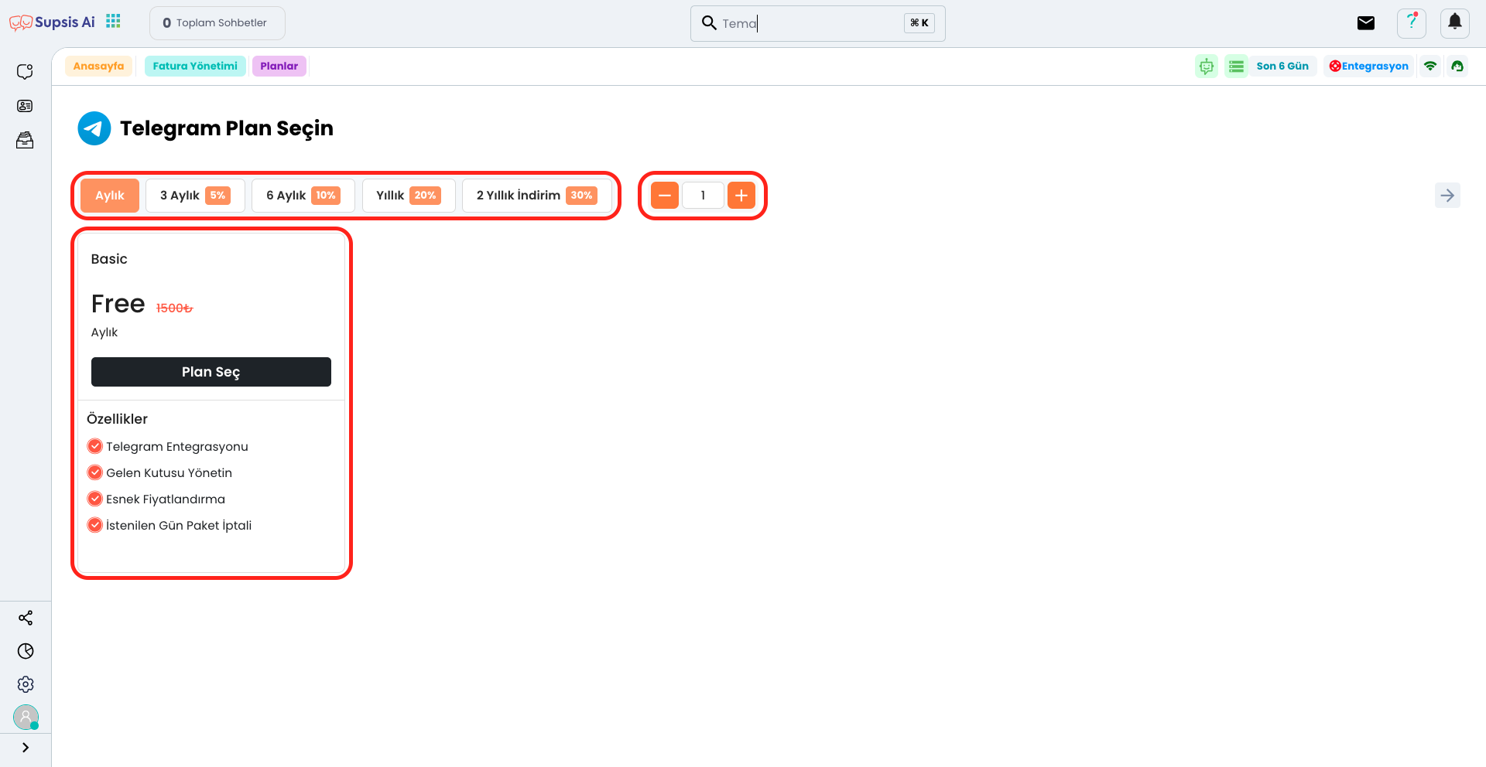1486x767 pixels.
Task: Click the Entegrasyon button
Action: [x=1368, y=66]
